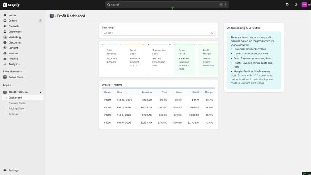The width and height of the screenshot is (311, 175).
Task: Click the Online Store icon
Action: click(5, 77)
